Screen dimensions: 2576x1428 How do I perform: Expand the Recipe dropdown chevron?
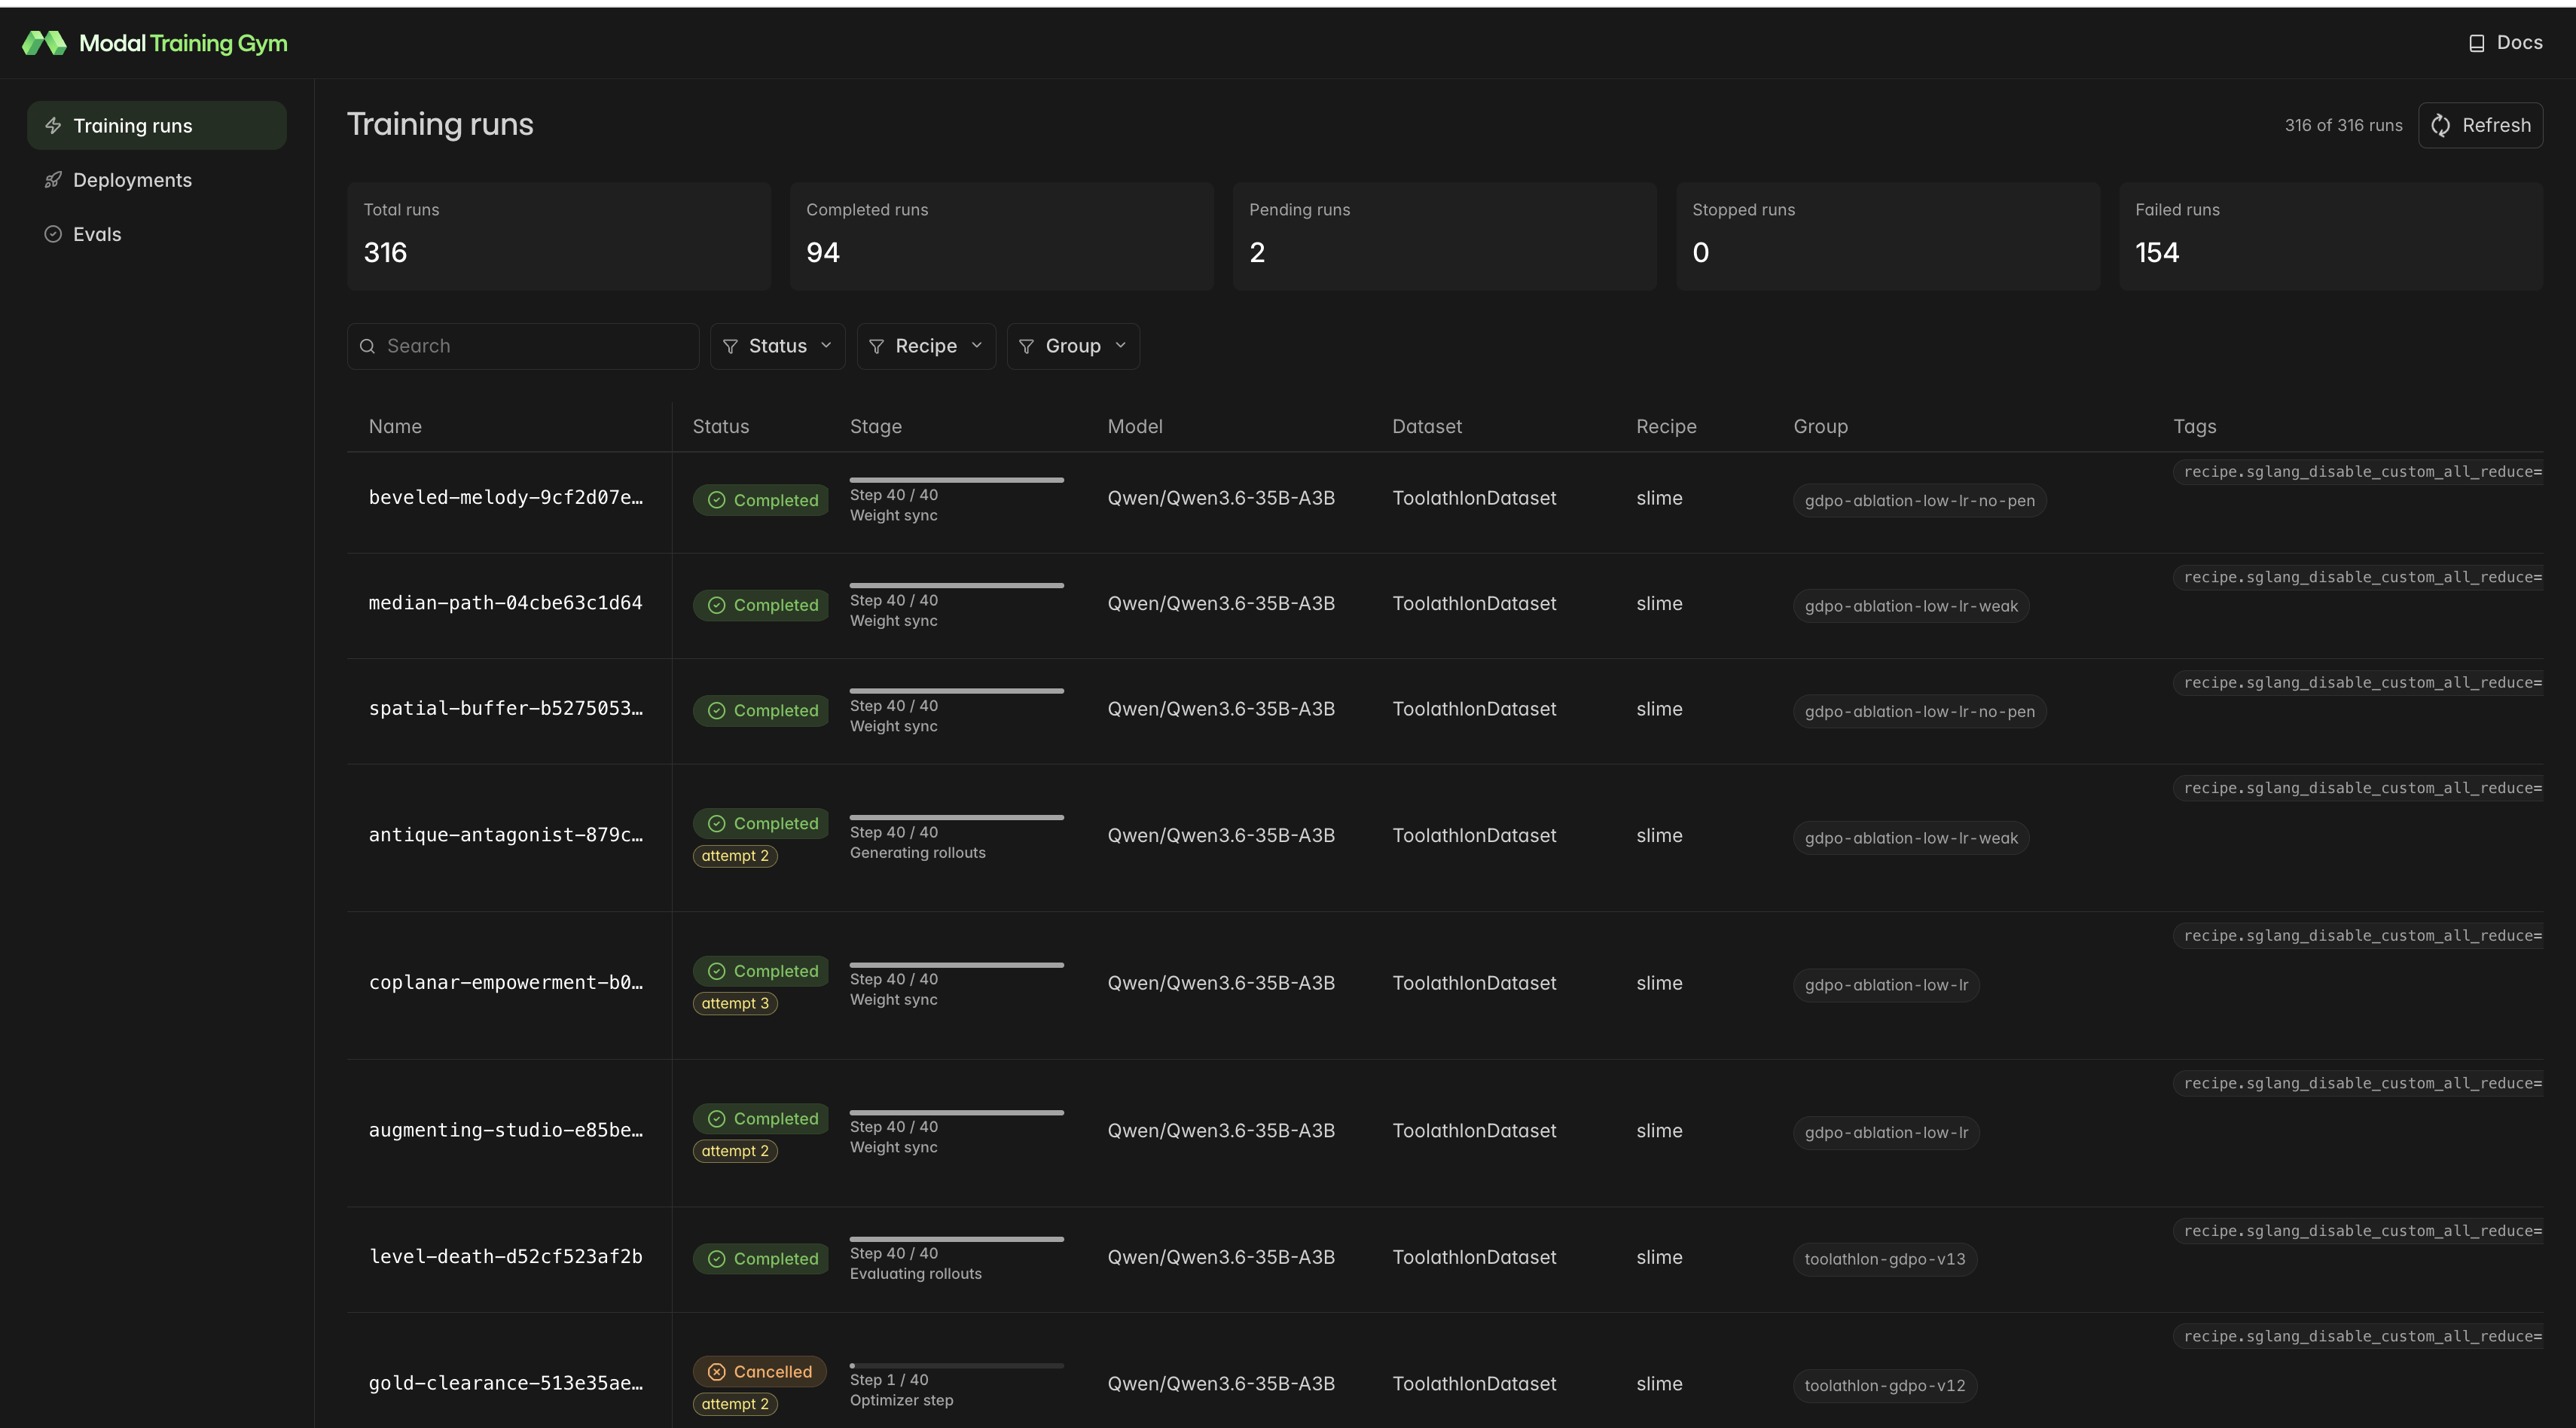click(977, 345)
